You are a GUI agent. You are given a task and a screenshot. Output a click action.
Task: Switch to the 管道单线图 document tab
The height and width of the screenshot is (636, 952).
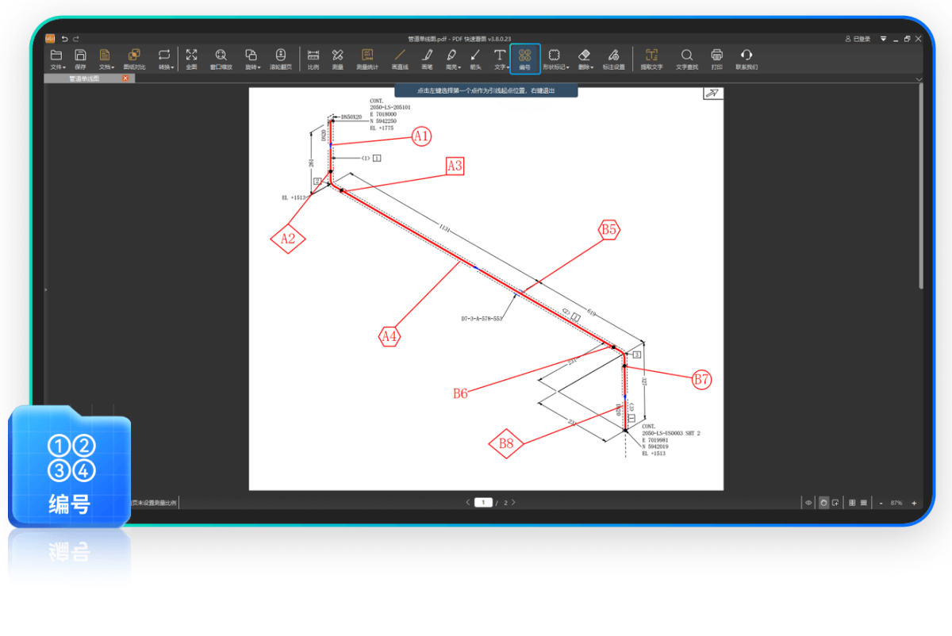click(84, 79)
